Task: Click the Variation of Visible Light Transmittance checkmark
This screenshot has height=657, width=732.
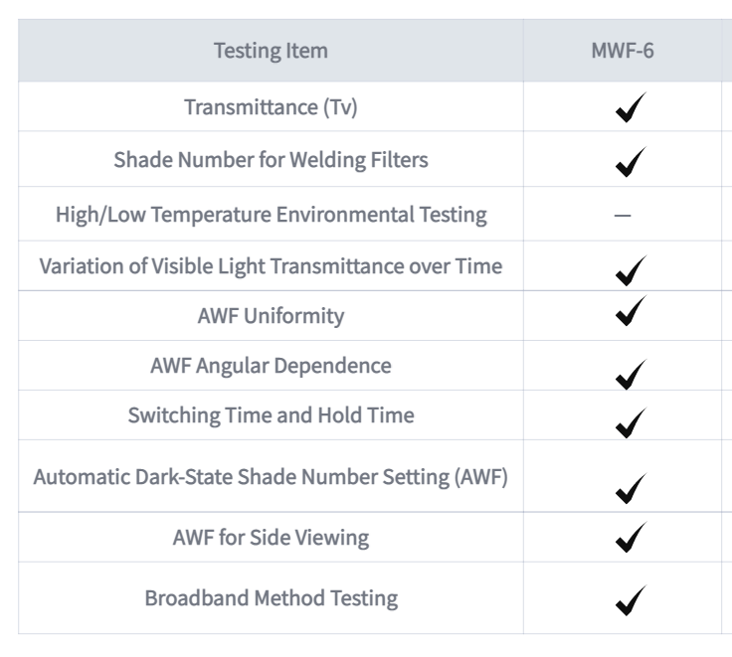Action: pos(631,270)
